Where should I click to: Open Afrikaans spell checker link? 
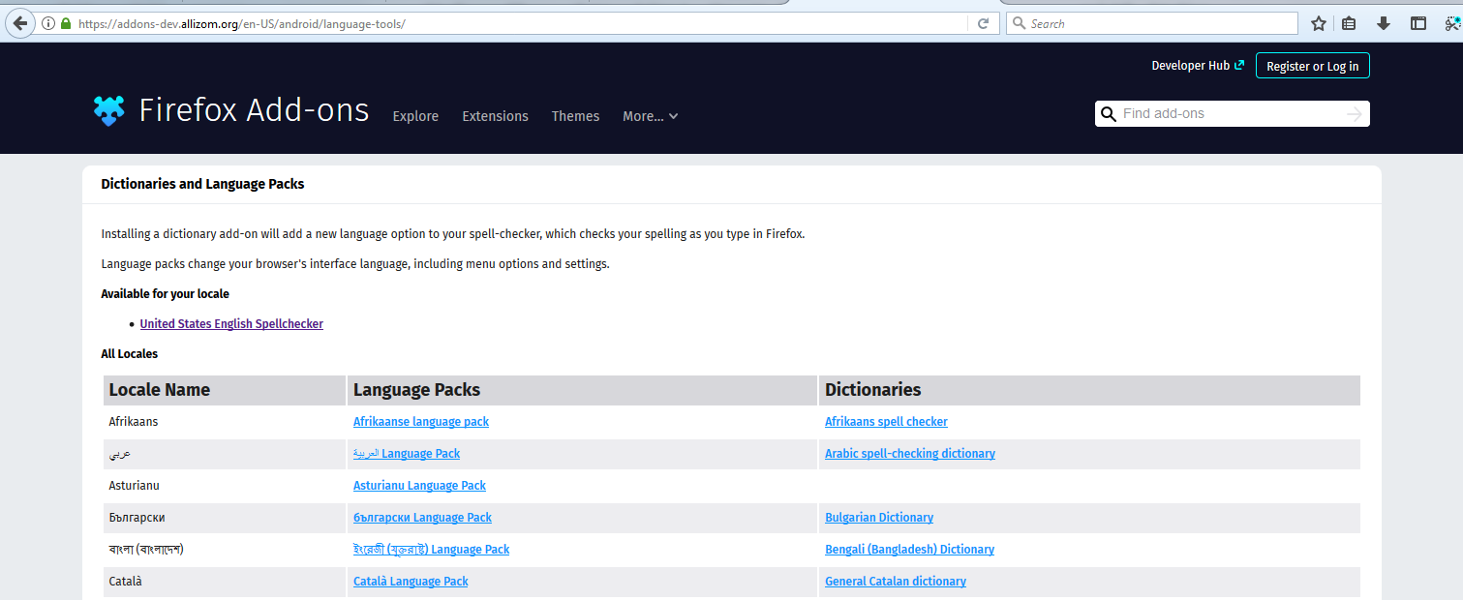pyautogui.click(x=886, y=422)
